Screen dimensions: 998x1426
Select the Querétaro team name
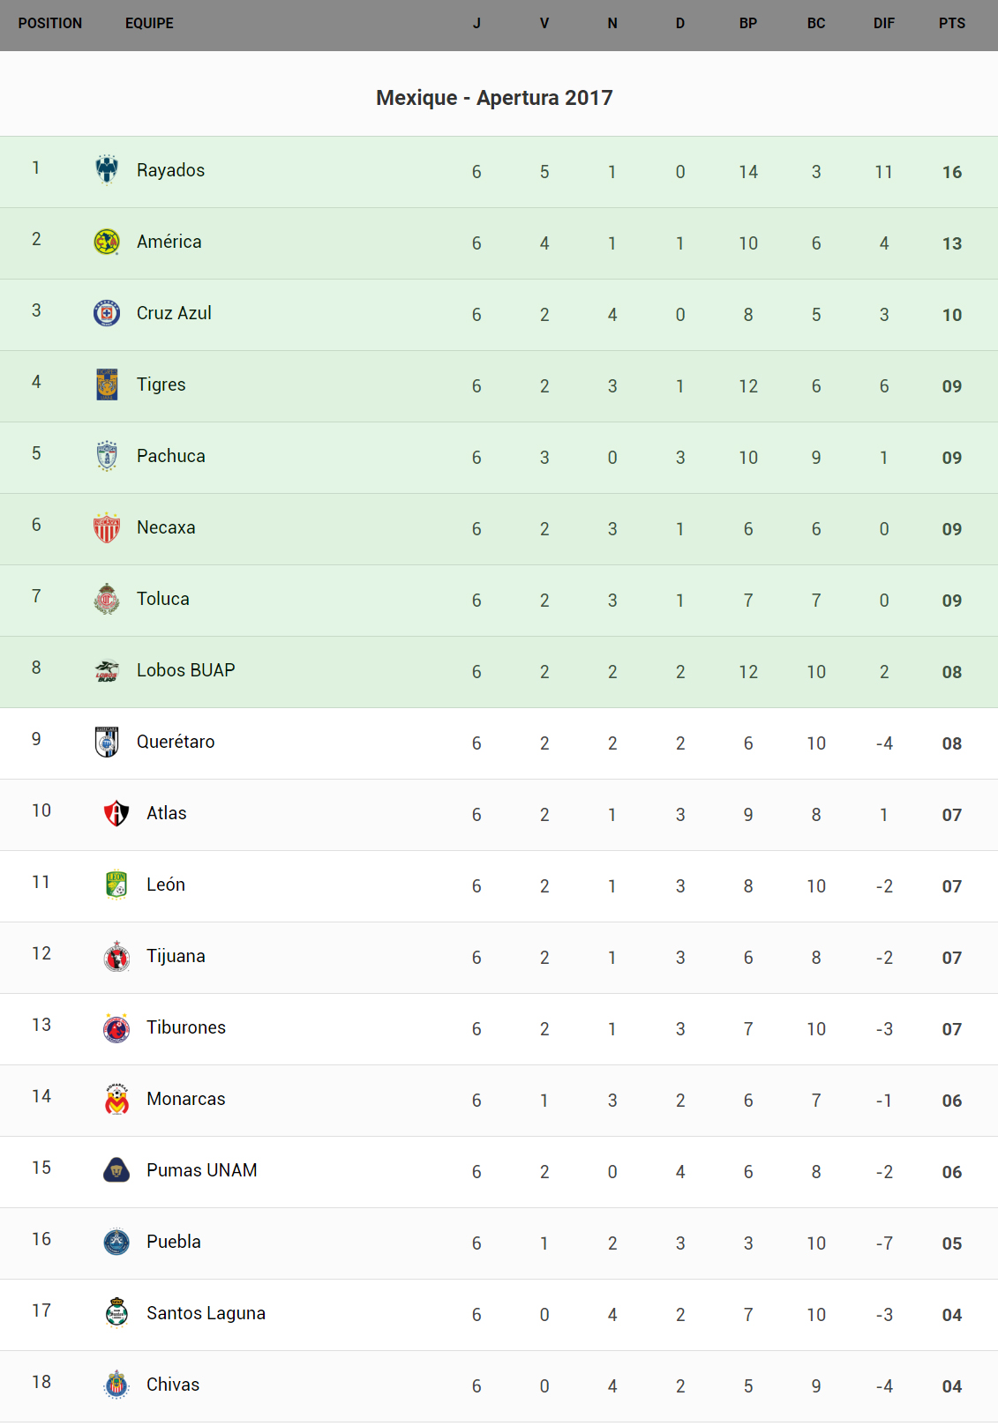coord(175,742)
